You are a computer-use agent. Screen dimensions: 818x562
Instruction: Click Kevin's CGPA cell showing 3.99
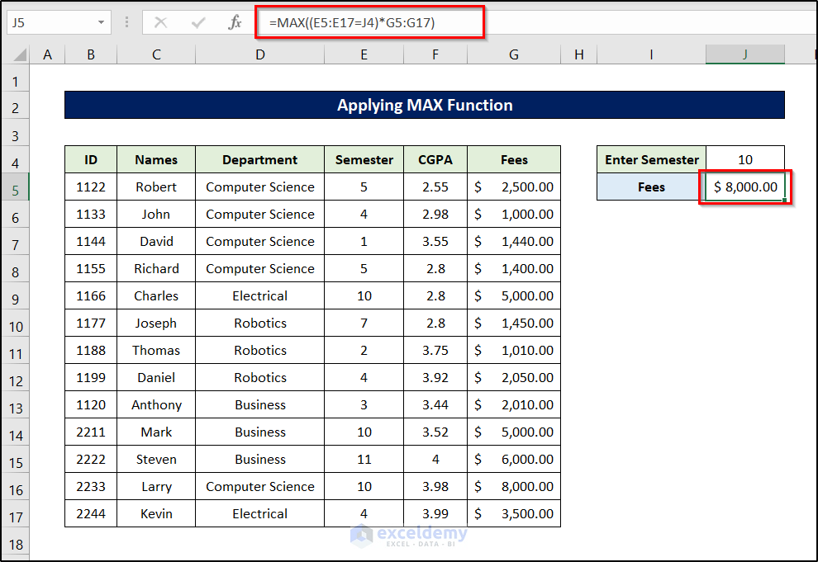coord(435,513)
